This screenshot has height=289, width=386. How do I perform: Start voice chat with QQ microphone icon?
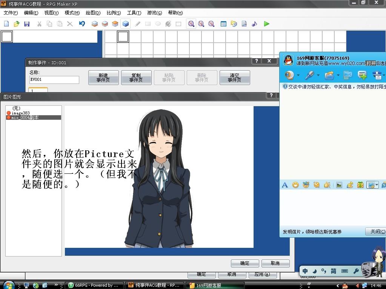pos(309,75)
